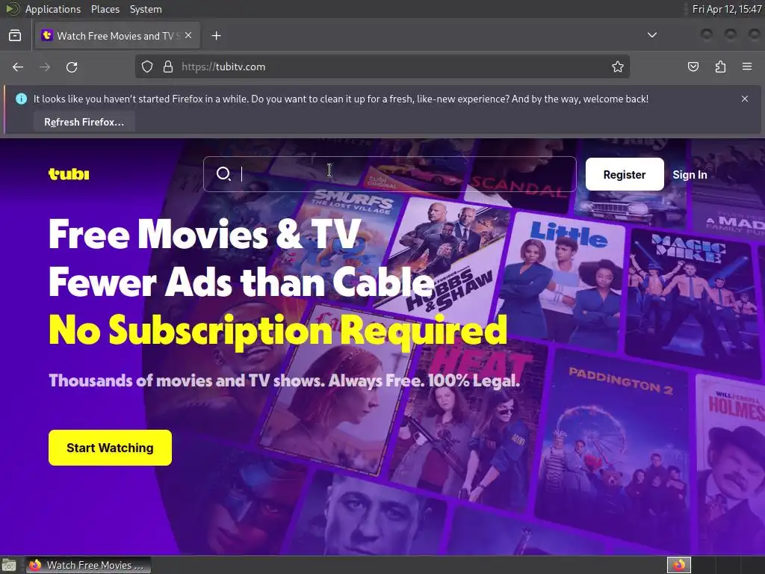Click the Tubi logo
The width and height of the screenshot is (765, 574).
[69, 174]
